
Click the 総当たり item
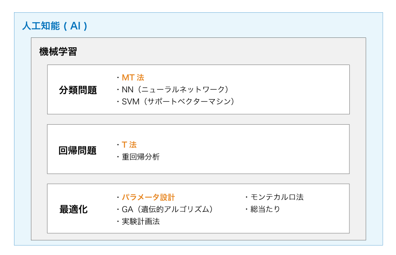tap(265, 209)
